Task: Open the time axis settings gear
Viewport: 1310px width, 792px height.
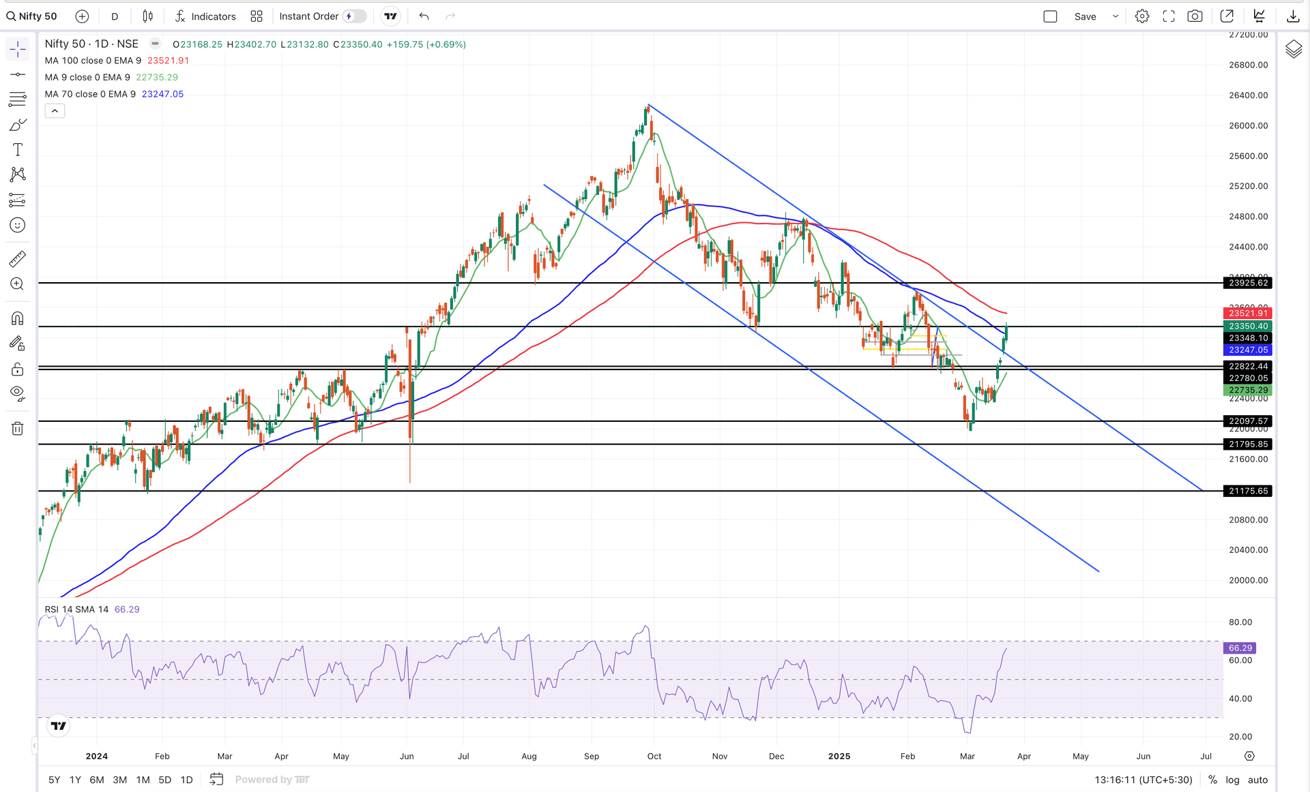Action: (x=1249, y=756)
